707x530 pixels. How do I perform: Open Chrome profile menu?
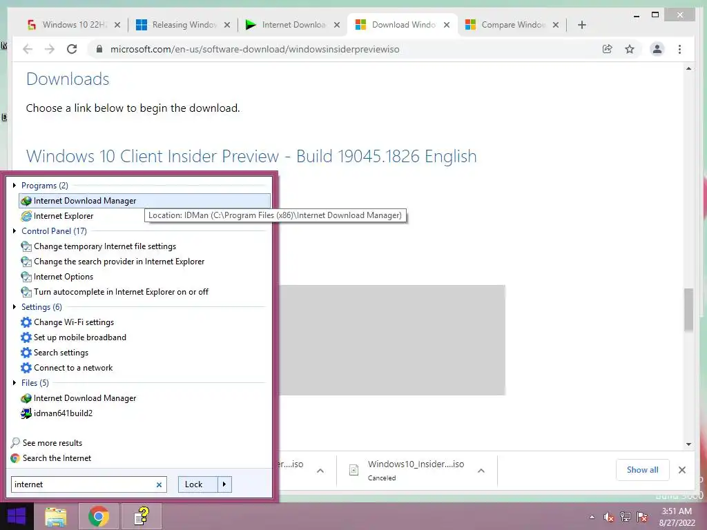[657, 49]
